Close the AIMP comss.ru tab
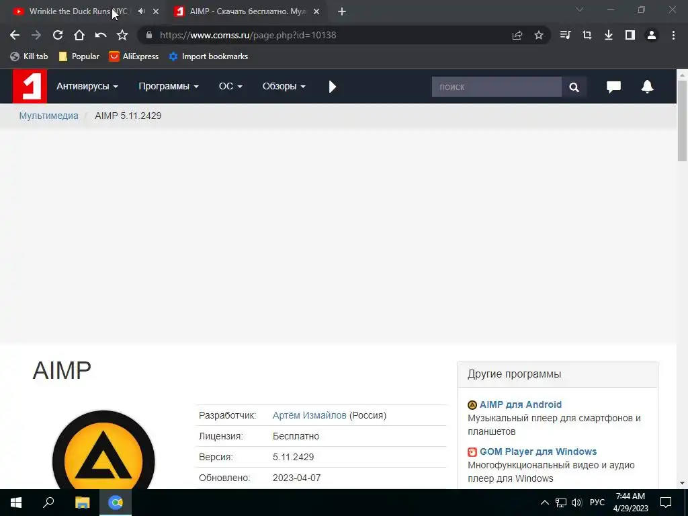The width and height of the screenshot is (688, 516). coord(316,11)
